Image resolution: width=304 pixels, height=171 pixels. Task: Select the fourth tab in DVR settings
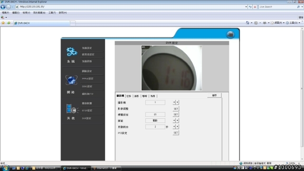144,96
